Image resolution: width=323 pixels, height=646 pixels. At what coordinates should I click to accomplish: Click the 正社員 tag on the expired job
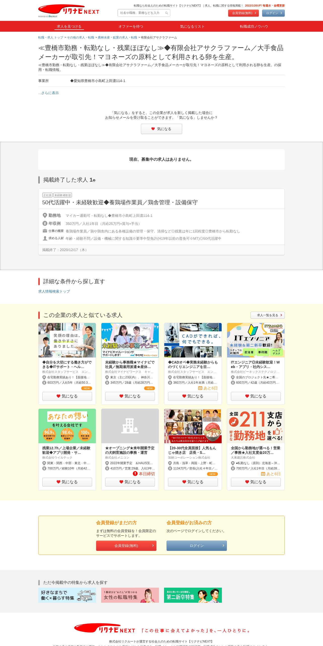pyautogui.click(x=47, y=195)
